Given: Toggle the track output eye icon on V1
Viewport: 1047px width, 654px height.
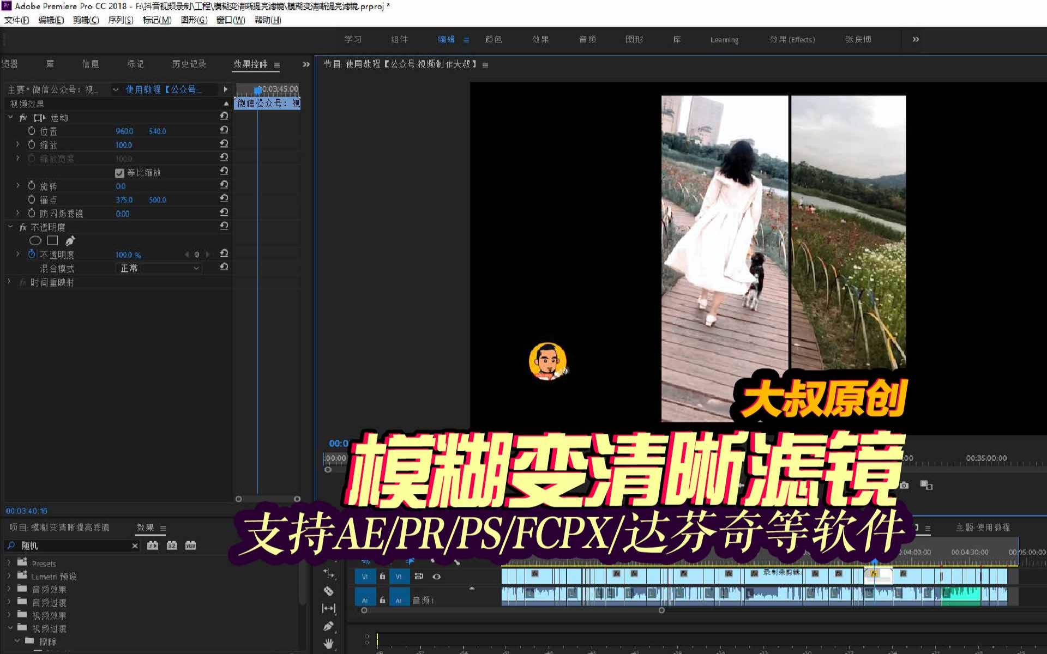Looking at the screenshot, I should [436, 576].
